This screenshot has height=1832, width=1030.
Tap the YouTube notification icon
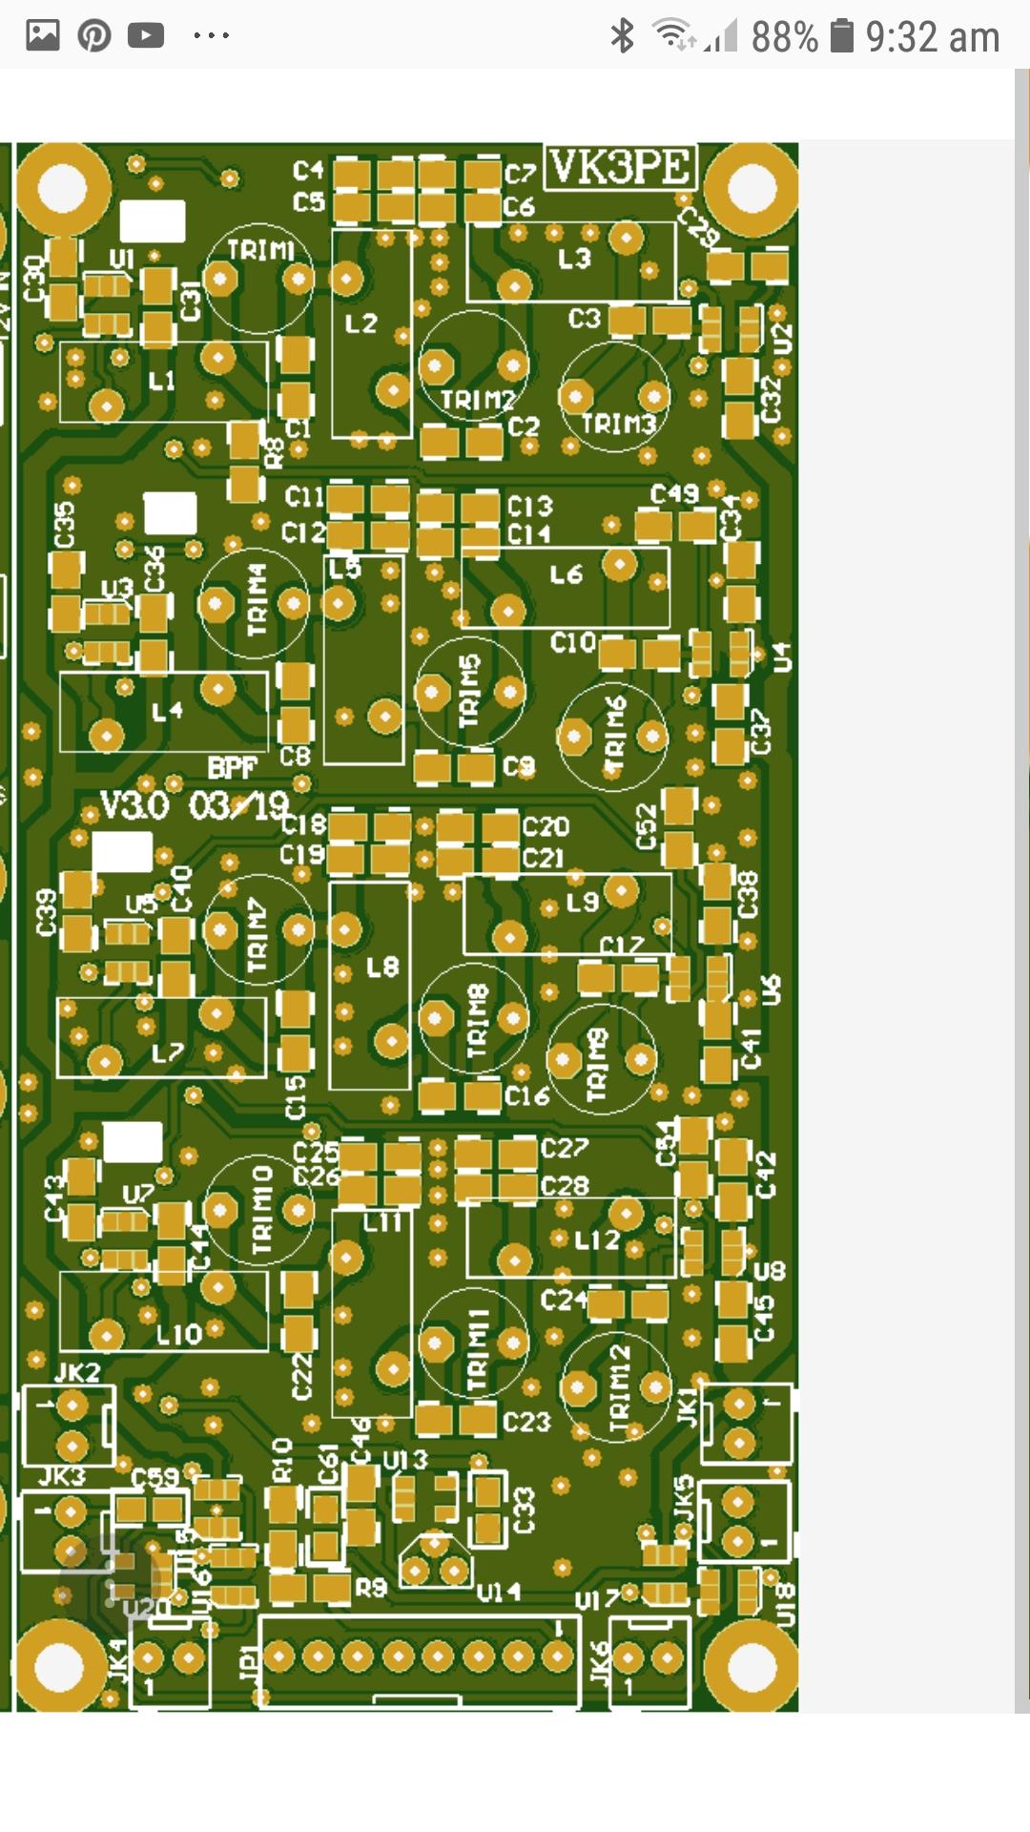(146, 36)
